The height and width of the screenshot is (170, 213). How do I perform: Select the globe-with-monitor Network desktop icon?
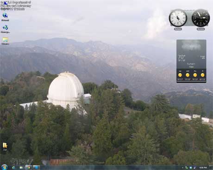[5, 17]
